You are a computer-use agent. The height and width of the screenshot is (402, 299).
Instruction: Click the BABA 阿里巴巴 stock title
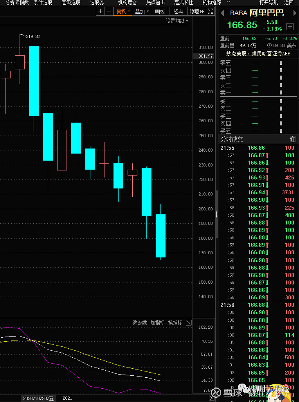257,13
